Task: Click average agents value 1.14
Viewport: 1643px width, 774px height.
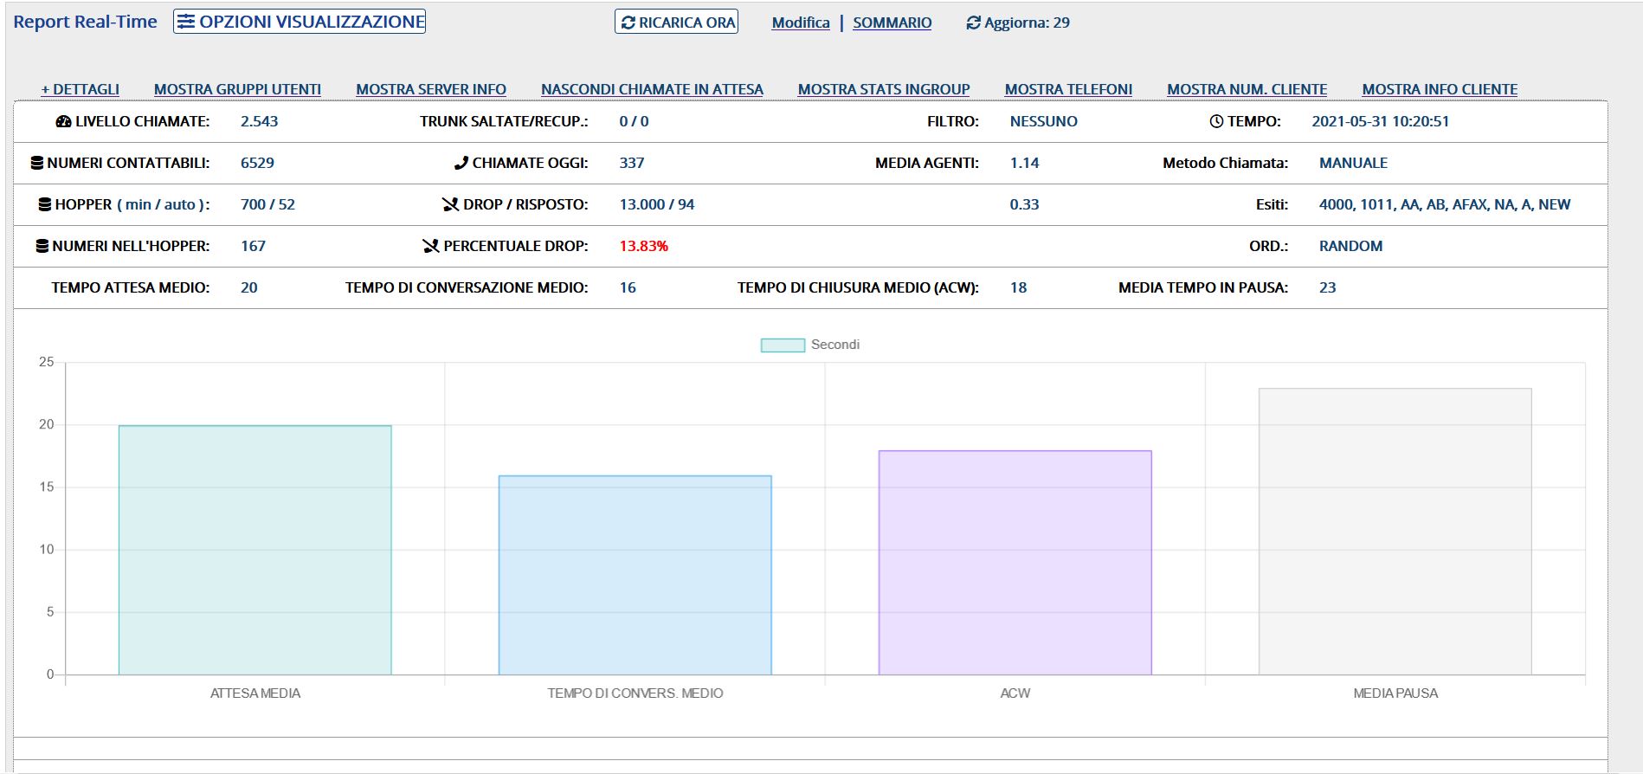Action: 1025,163
